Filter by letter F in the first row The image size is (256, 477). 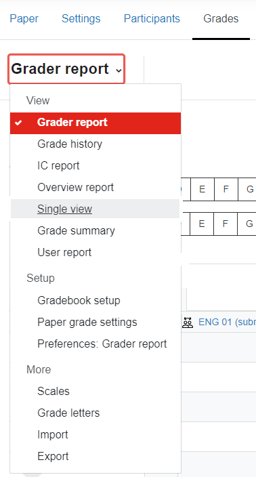point(226,189)
